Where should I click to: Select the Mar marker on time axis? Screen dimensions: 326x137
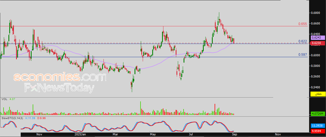tap(115, 134)
